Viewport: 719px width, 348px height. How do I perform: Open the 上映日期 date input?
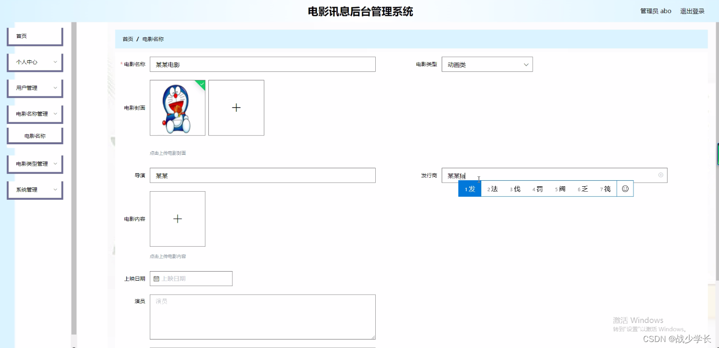191,279
